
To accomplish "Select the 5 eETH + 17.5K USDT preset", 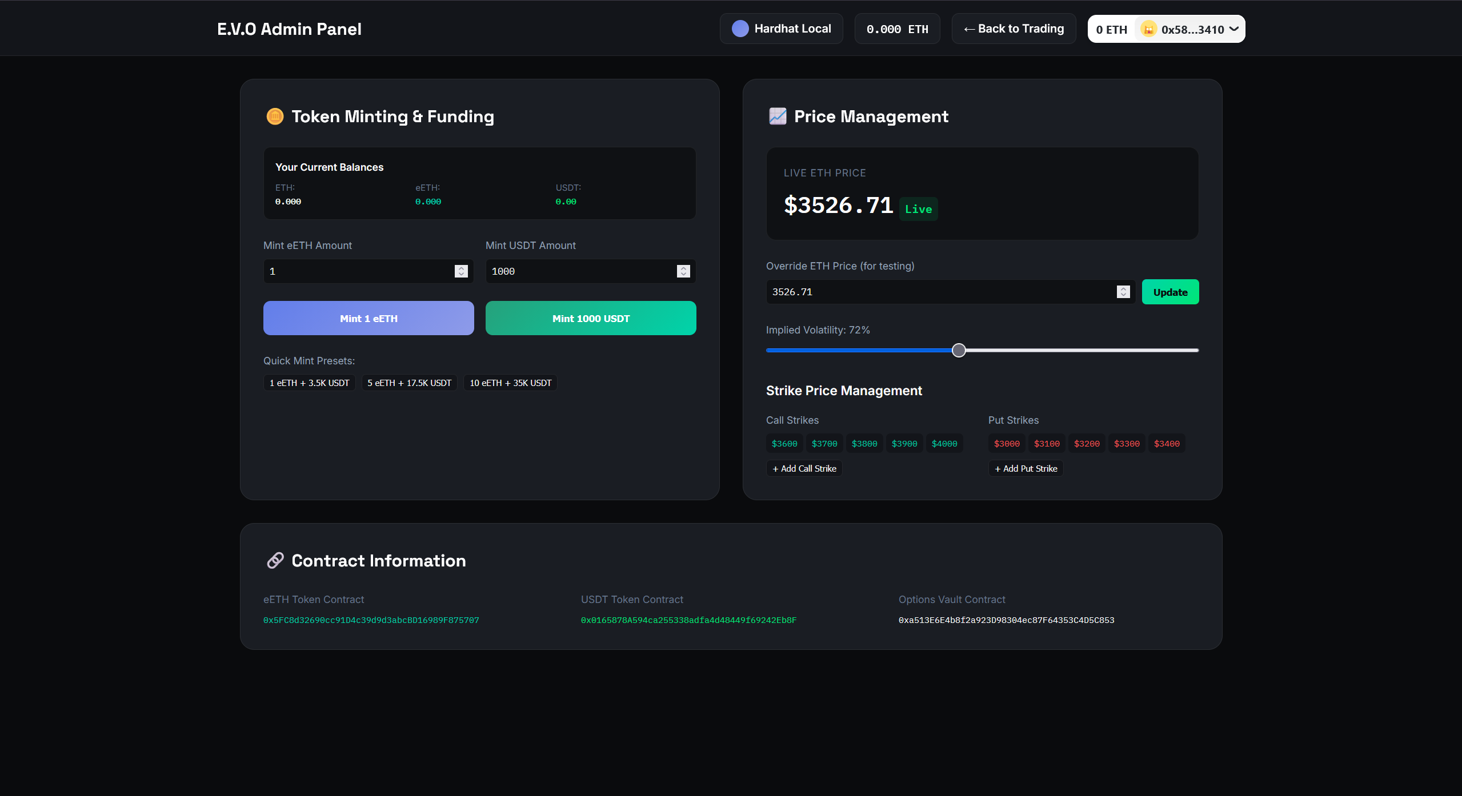I will [409, 383].
